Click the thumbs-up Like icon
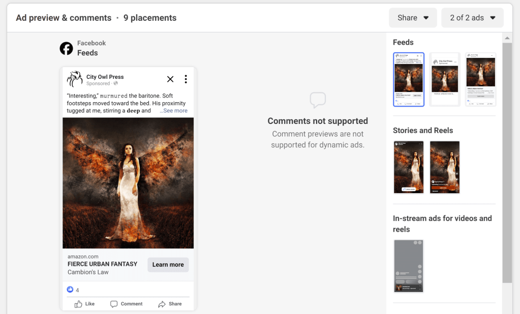 tap(78, 304)
